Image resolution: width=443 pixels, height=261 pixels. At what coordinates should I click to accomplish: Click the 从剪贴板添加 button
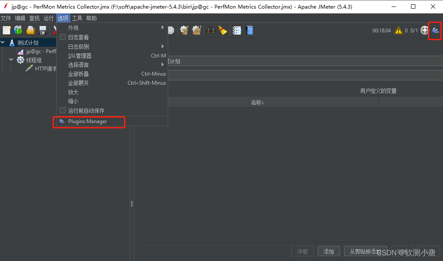[366, 251]
